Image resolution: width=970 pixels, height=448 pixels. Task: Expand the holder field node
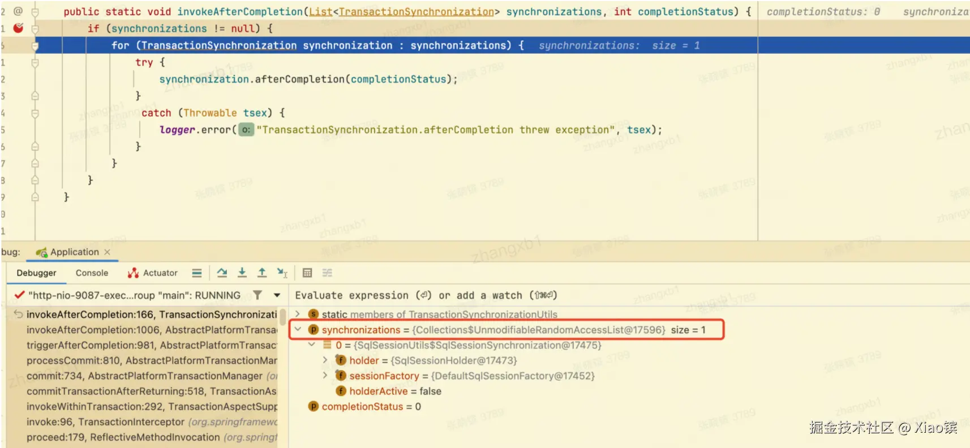pos(325,360)
